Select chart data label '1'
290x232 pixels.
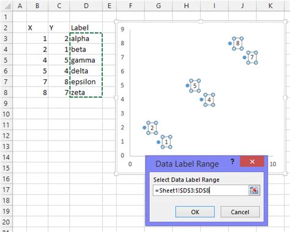pyautogui.click(x=166, y=142)
